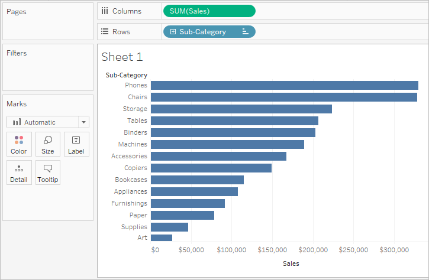Open the mark type dropdown arrow
Viewport: 429px width, 280px height.
click(x=83, y=122)
